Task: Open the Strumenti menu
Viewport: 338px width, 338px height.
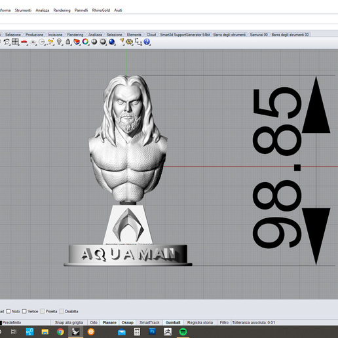Action: [23, 10]
